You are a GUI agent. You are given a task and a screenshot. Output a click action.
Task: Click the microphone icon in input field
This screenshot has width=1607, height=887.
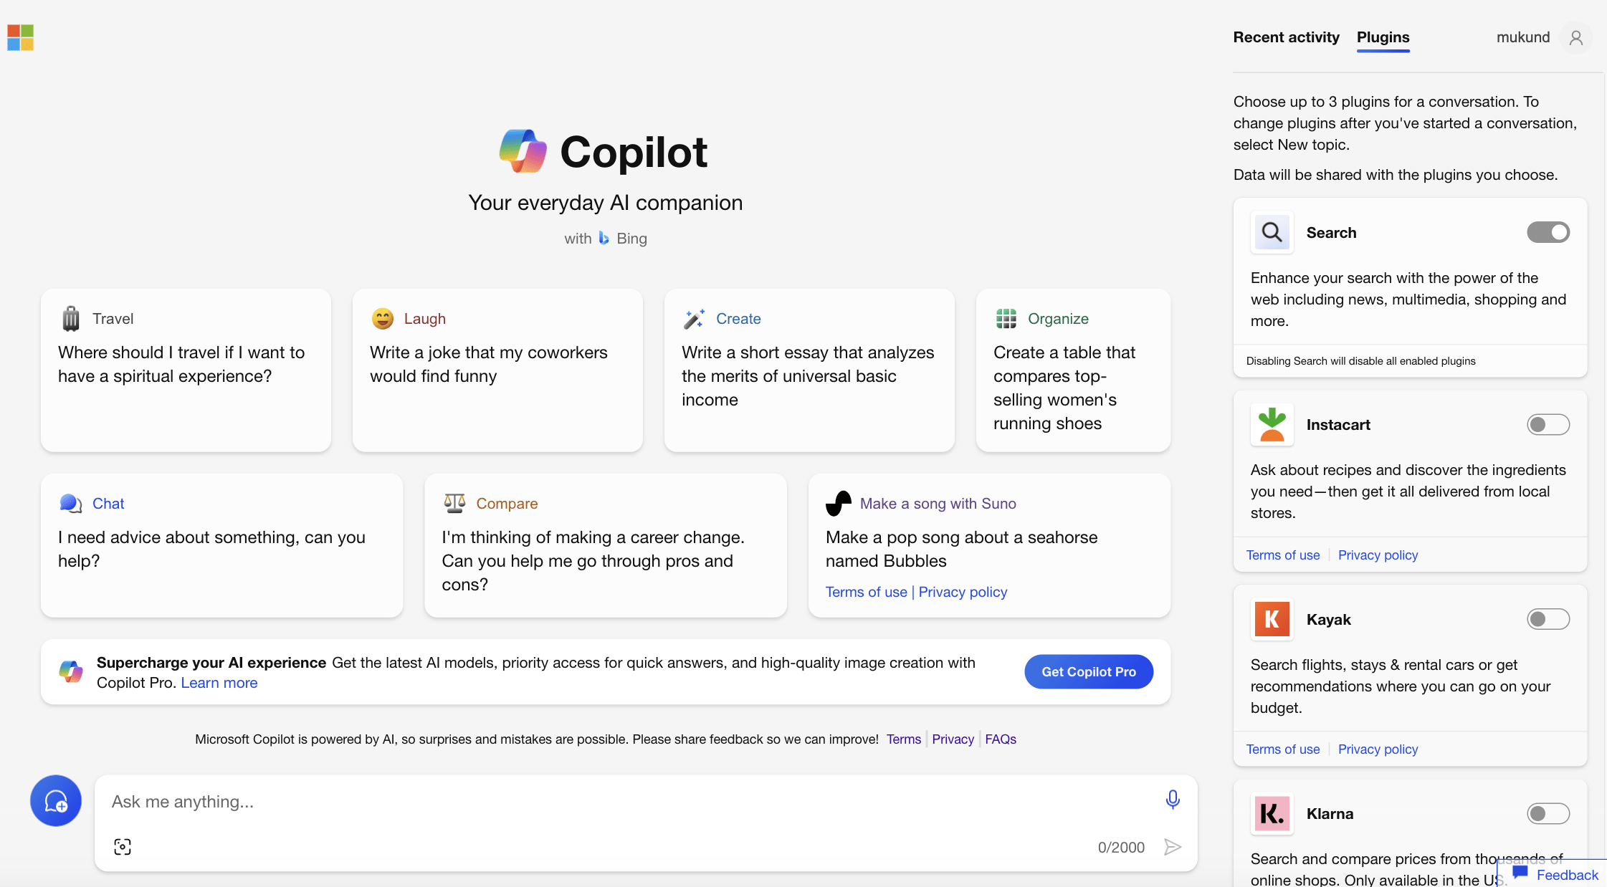click(x=1172, y=800)
